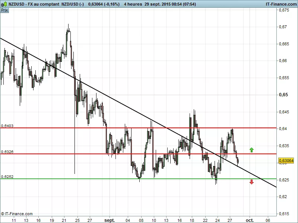Select the yellow 0,63064 current price tag
This screenshot has width=298, height=223.
[x=286, y=161]
